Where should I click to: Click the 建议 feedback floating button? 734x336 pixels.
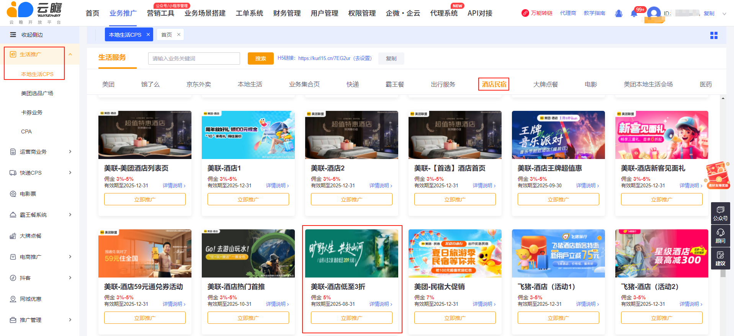pyautogui.click(x=721, y=258)
